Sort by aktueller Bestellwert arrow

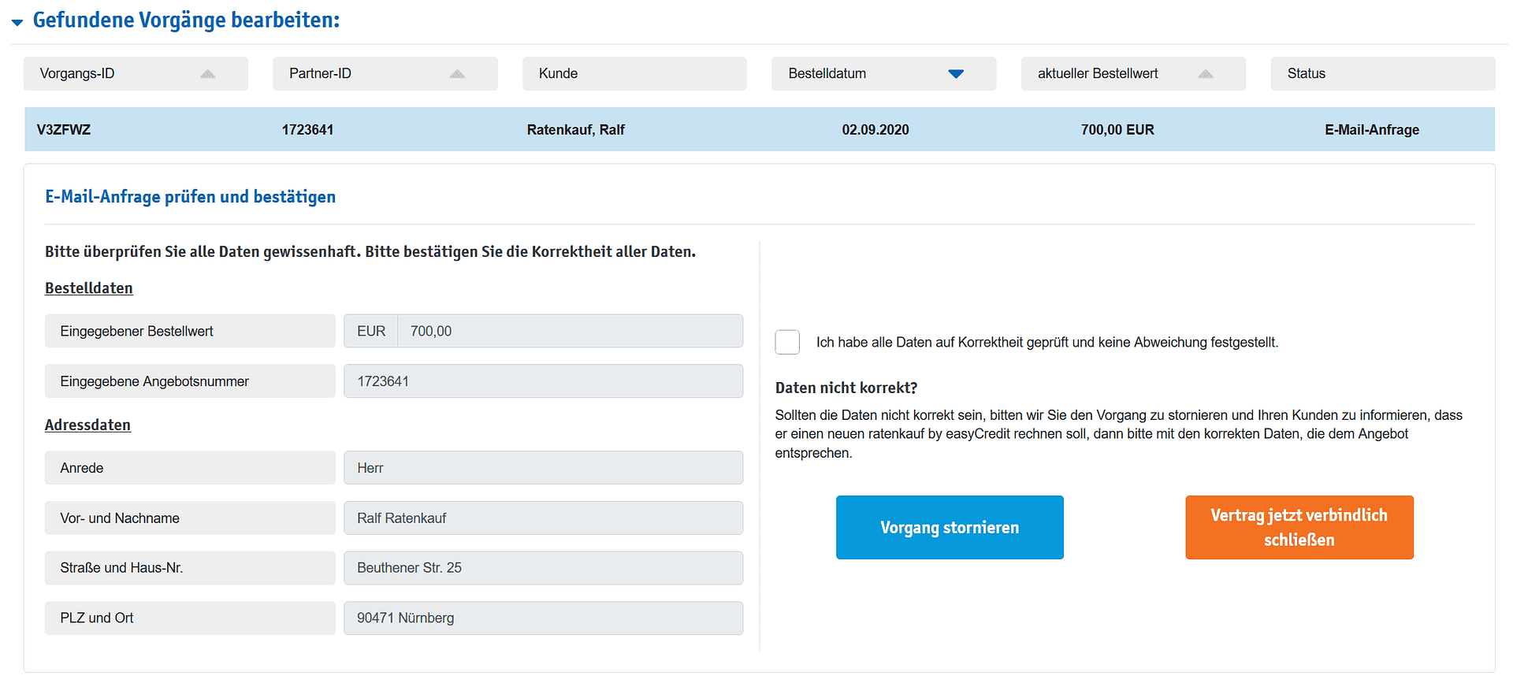(x=1205, y=74)
